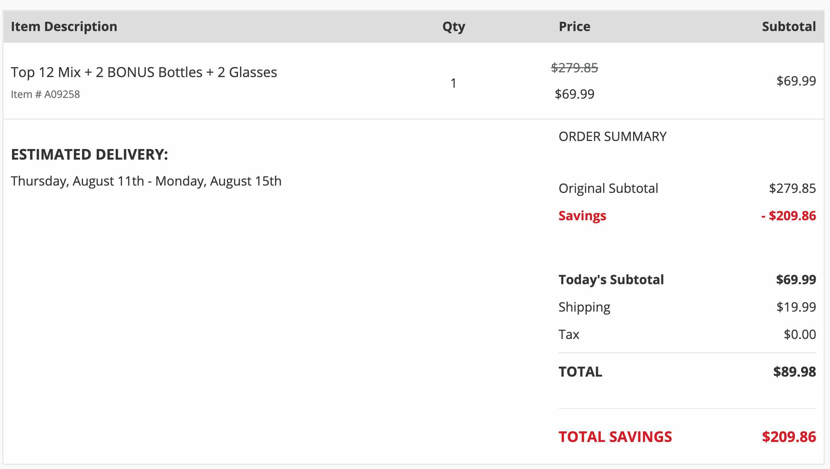Click the TOTAL amount $89.98
830x469 pixels.
click(795, 372)
